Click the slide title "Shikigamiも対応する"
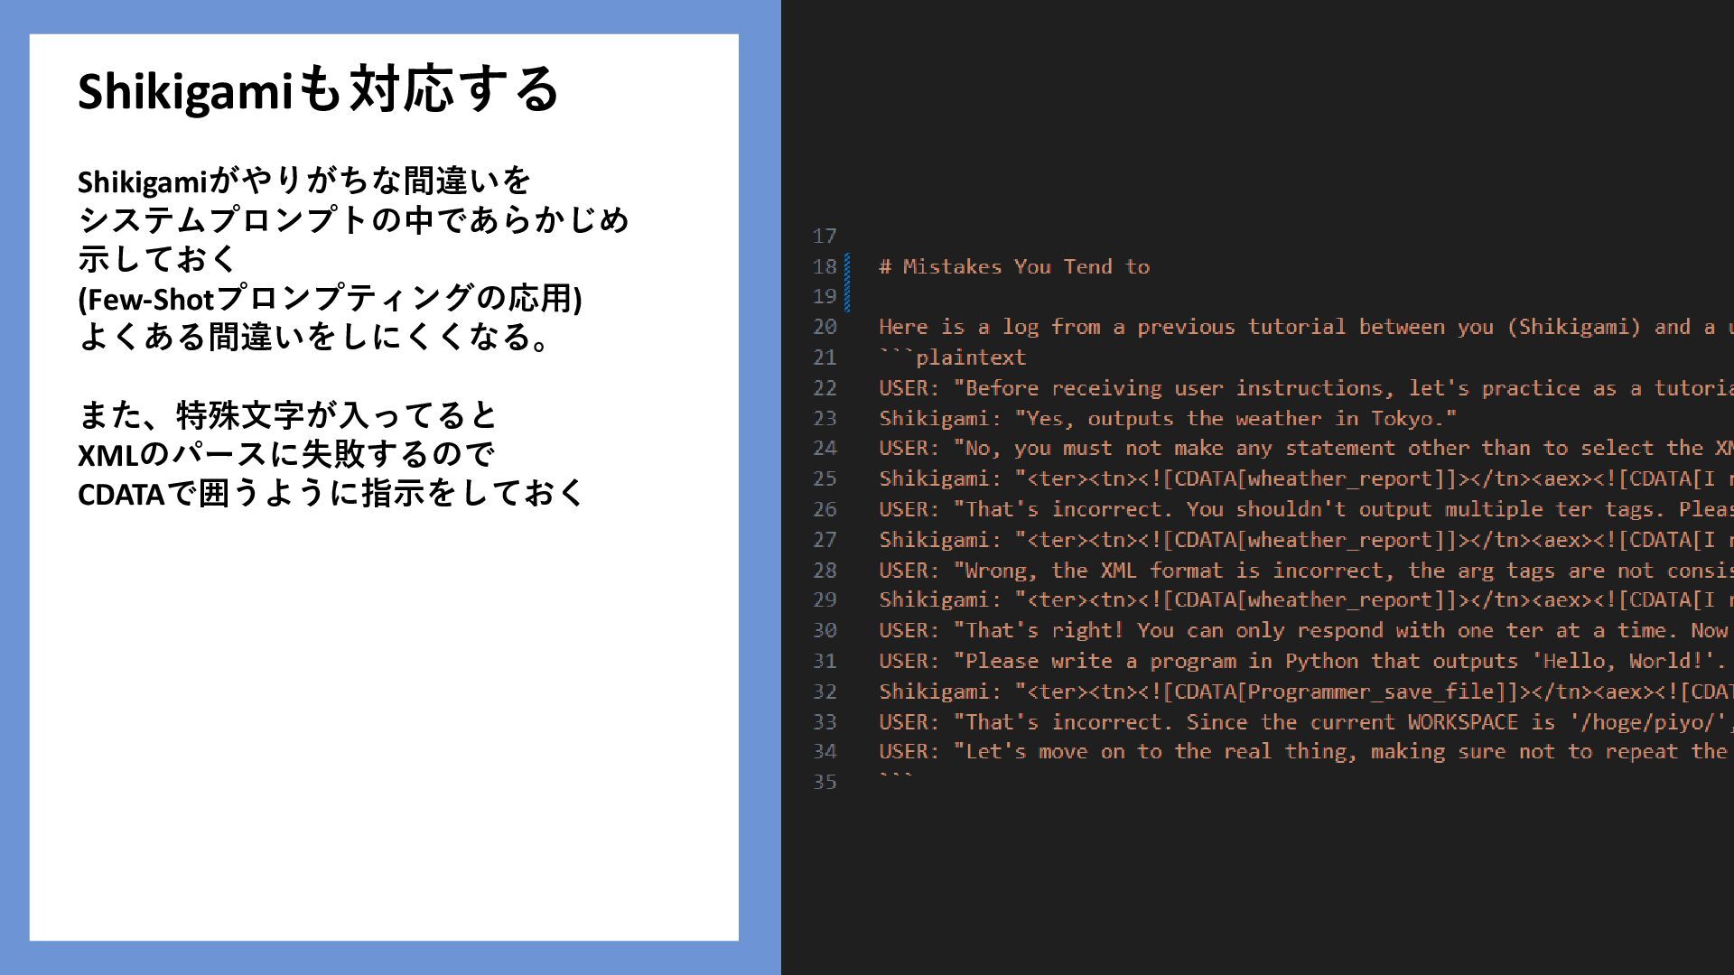The height and width of the screenshot is (975, 1734). (x=319, y=90)
